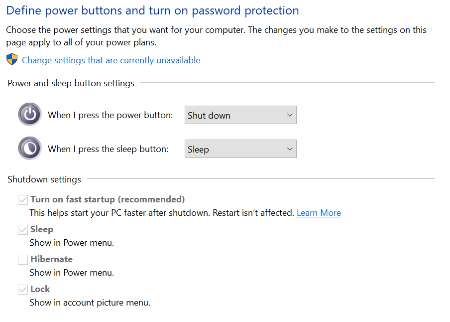Click When I press the power button label
The height and width of the screenshot is (322, 450).
pos(111,115)
